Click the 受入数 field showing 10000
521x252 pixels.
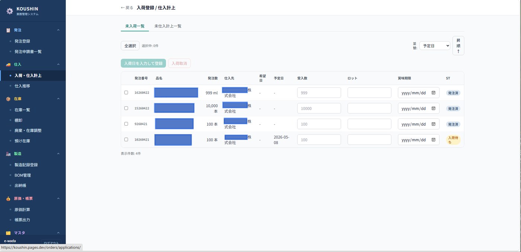click(x=319, y=108)
